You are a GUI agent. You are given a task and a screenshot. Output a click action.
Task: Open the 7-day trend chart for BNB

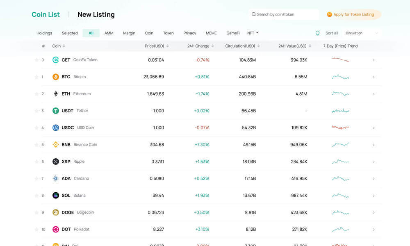(340, 145)
